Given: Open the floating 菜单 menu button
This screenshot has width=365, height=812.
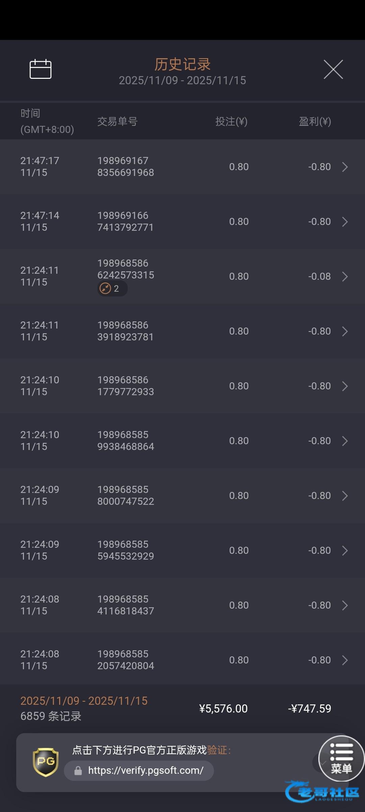Looking at the screenshot, I should pyautogui.click(x=341, y=758).
